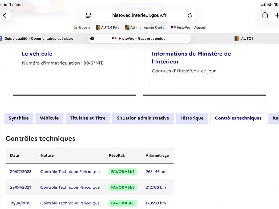This screenshot has width=279, height=209.
Task: Click the 20/07/2023 date cell
Action: pos(21,172)
